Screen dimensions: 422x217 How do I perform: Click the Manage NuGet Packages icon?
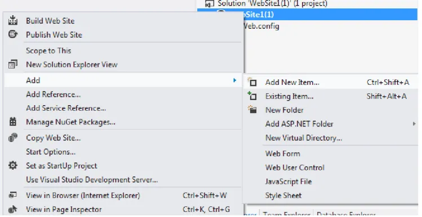12,122
